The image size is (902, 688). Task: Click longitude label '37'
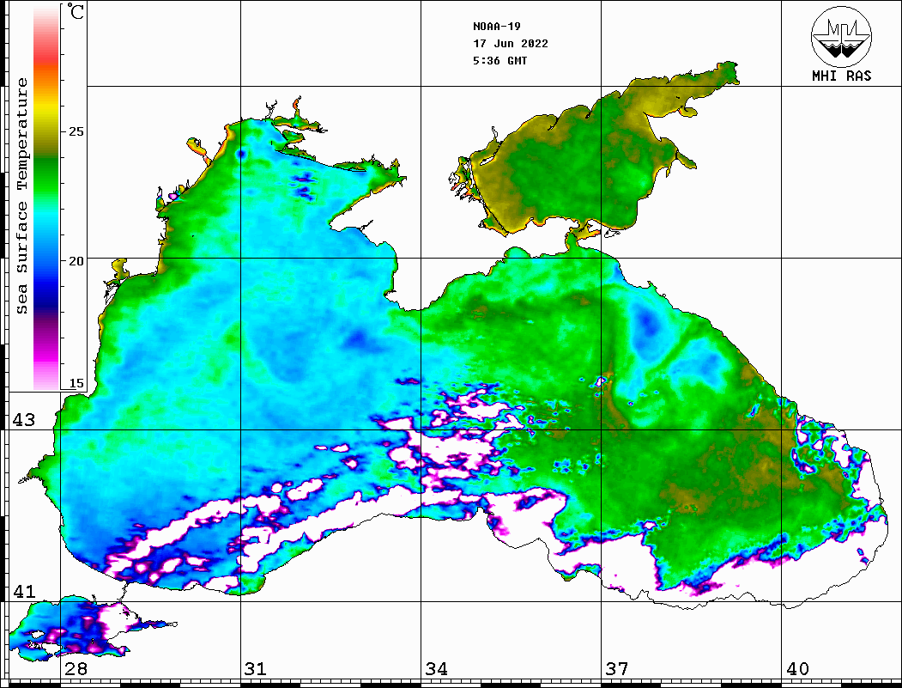tap(617, 669)
